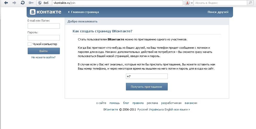Click the Yandex search engine icon
This screenshot has height=129, width=256.
point(188,3)
